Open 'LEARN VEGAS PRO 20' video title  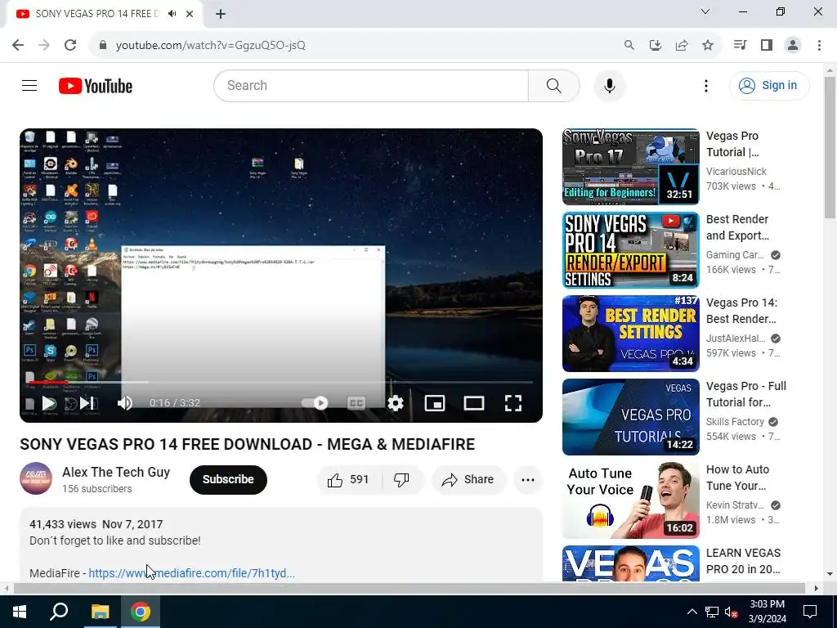(x=743, y=561)
